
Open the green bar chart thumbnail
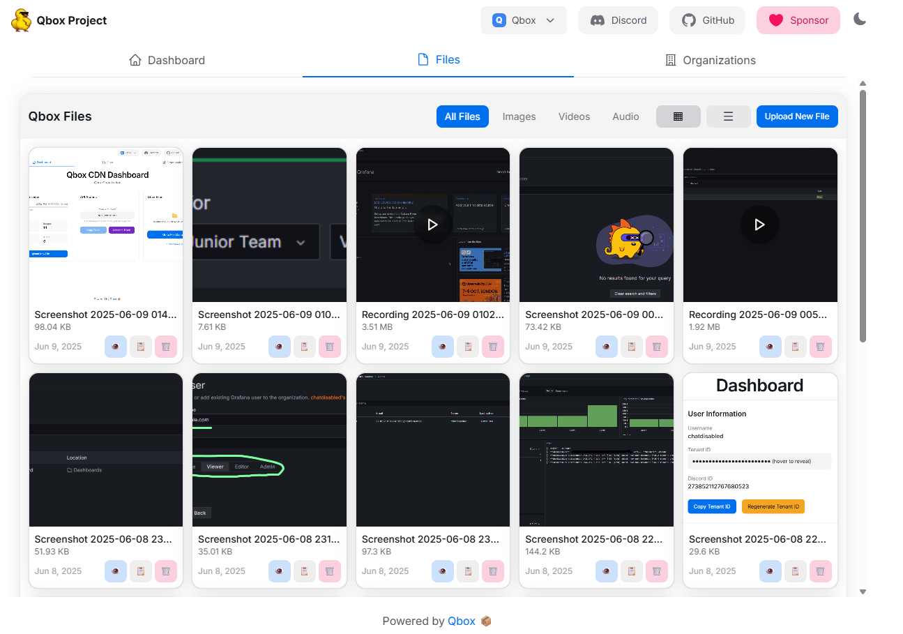(x=597, y=450)
